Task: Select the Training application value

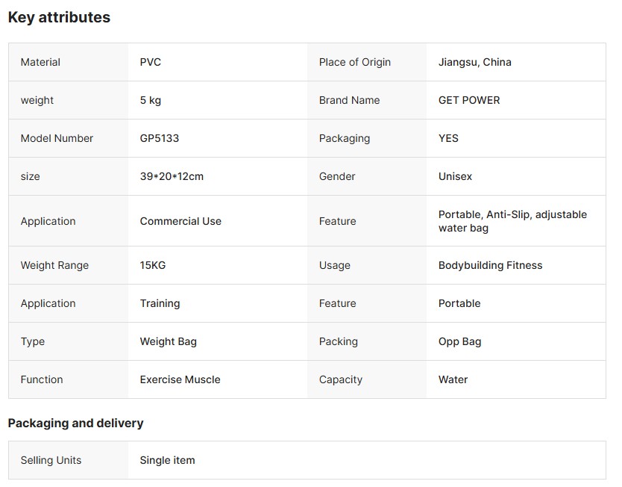Action: [x=160, y=303]
